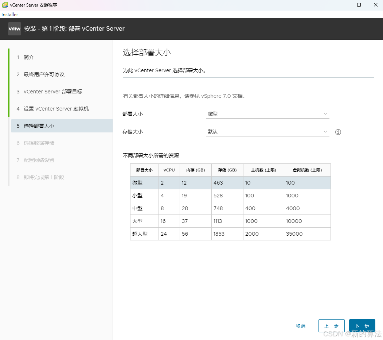383x340 pixels.
Task: Click the vmw logo in header
Action: pyautogui.click(x=15, y=29)
